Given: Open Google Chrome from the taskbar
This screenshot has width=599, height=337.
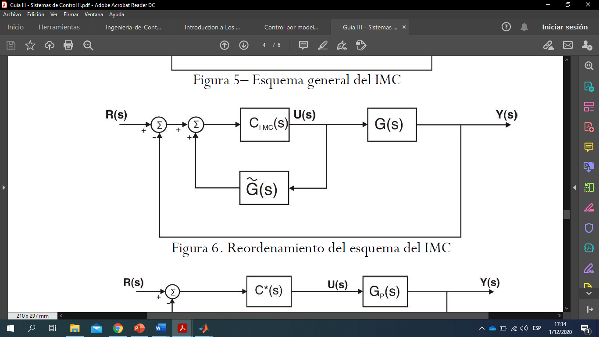Looking at the screenshot, I should click(x=118, y=328).
